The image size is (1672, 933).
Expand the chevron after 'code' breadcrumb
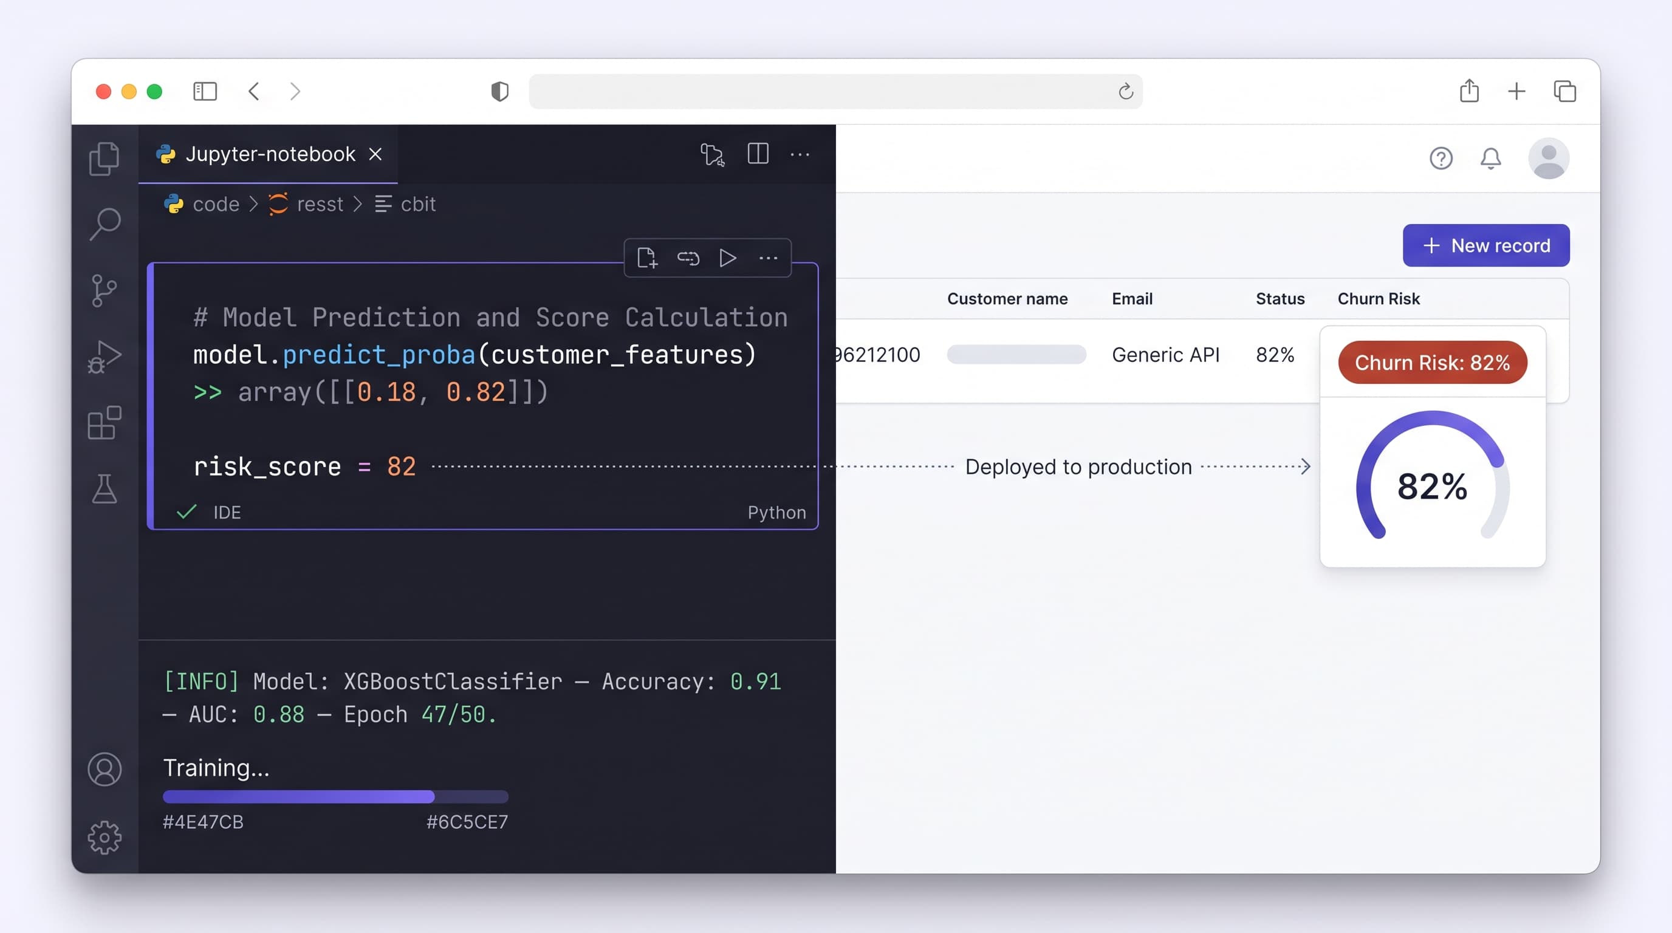pyautogui.click(x=254, y=204)
